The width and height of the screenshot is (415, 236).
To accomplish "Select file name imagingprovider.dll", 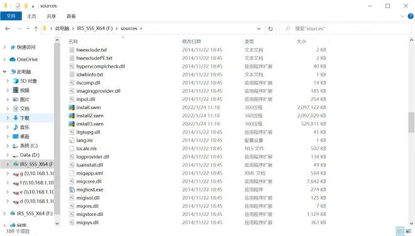I will (99, 91).
